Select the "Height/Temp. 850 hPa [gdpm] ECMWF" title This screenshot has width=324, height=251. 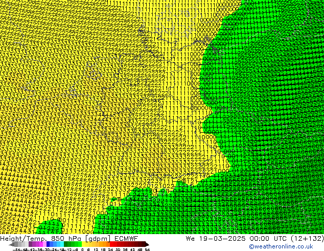point(69,239)
